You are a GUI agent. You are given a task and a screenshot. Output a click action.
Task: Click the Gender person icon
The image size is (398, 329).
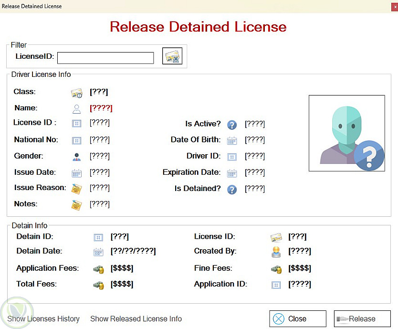(76, 157)
